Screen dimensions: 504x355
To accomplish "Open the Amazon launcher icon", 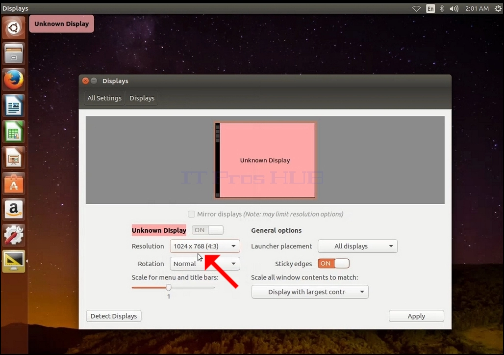I will pos(14,210).
